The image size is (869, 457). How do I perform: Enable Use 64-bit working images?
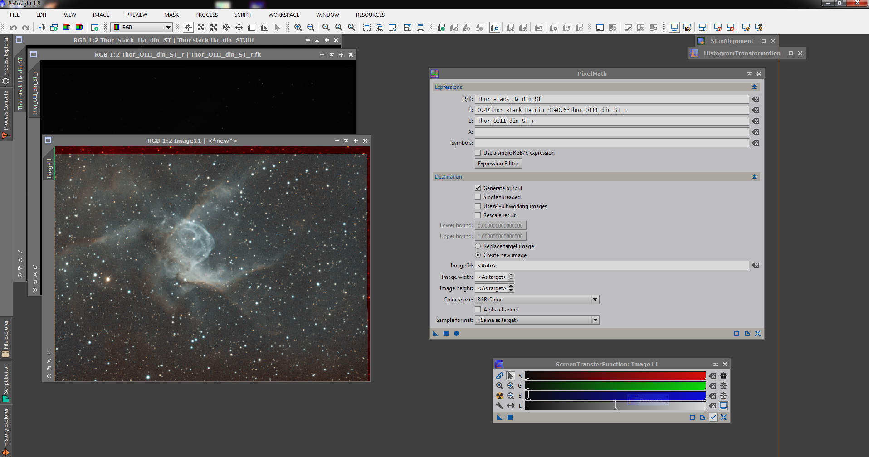click(478, 206)
